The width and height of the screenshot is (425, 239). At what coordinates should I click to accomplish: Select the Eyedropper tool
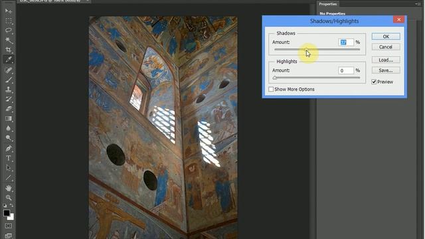[x=9, y=59]
